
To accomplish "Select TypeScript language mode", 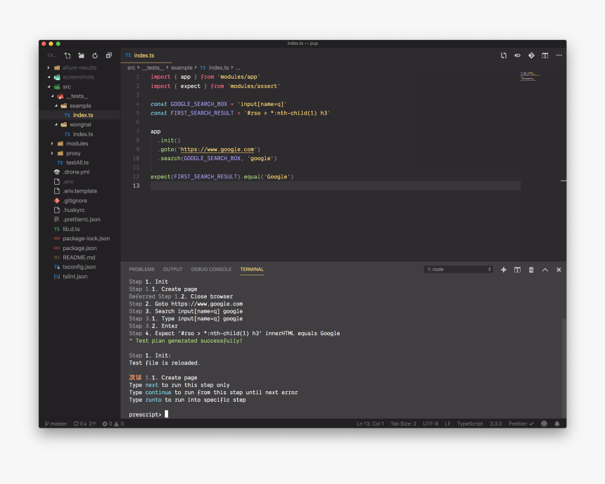I will 470,424.
